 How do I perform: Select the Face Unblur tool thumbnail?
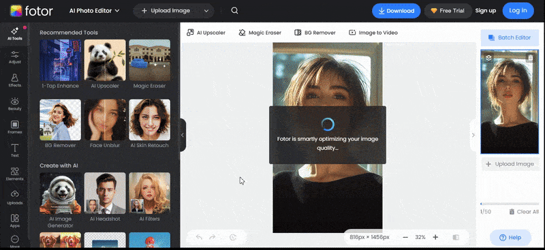point(105,120)
